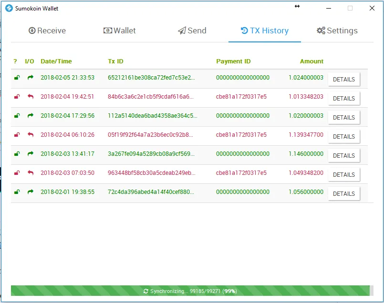This screenshot has width=384, height=303.
Task: Click red lock icon for 2018-02-04 19:42:51
Action: (x=17, y=97)
